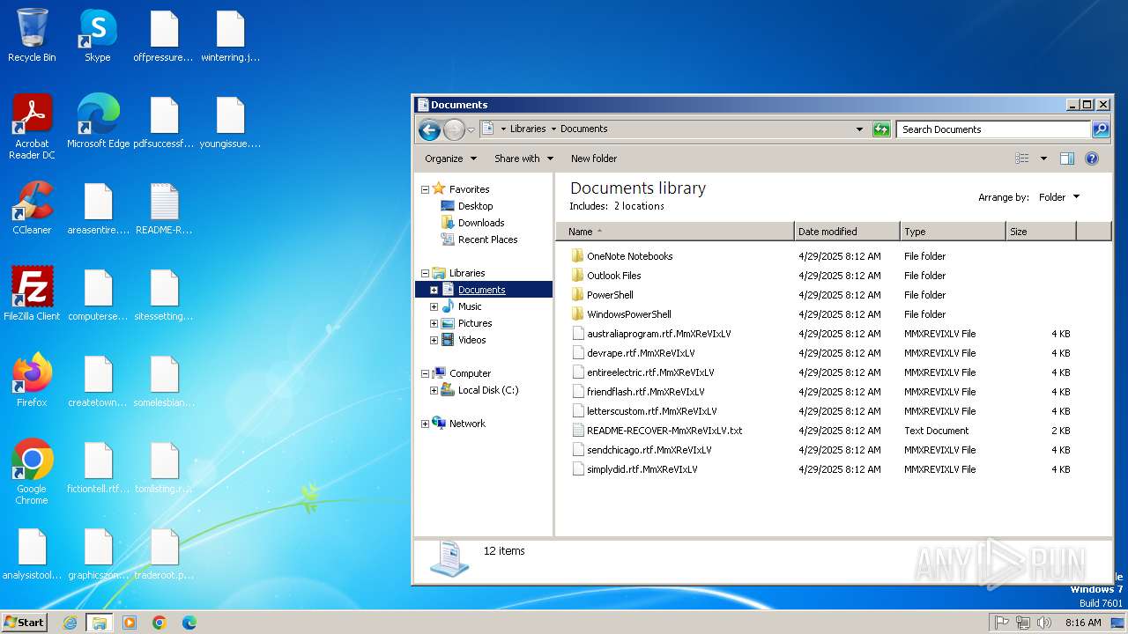
Task: Open the Start menu button
Action: click(25, 623)
